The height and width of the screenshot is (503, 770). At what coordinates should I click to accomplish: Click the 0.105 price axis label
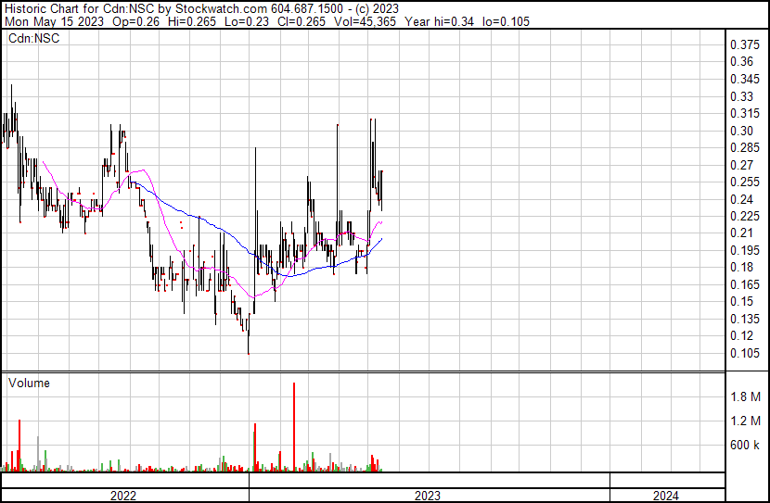(744, 353)
